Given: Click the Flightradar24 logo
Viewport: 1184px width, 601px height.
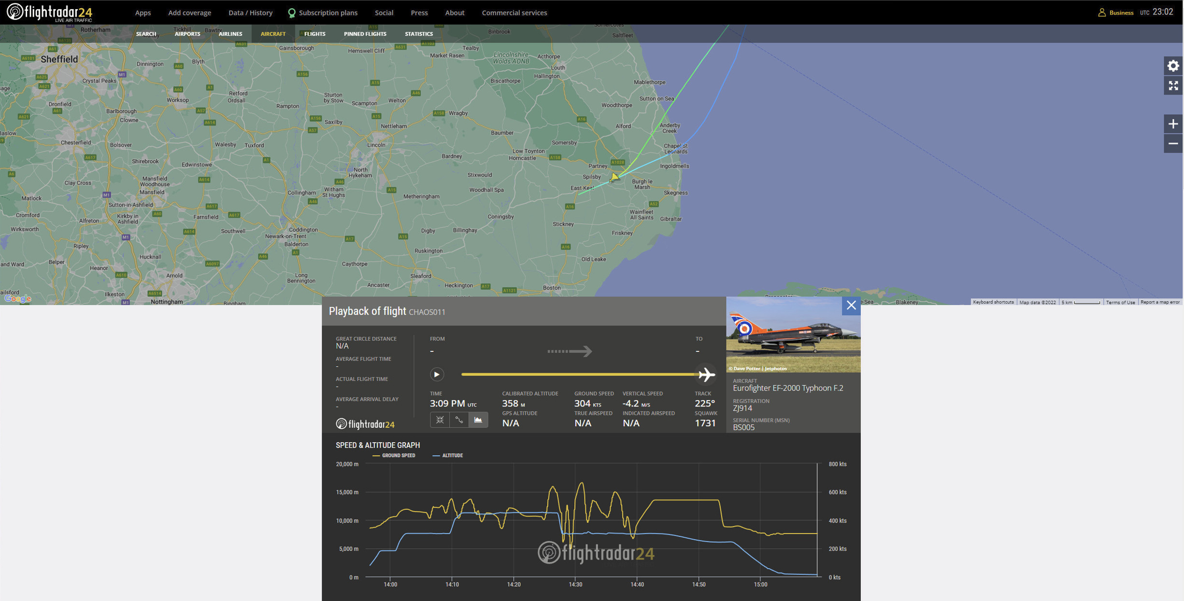Looking at the screenshot, I should click(49, 13).
